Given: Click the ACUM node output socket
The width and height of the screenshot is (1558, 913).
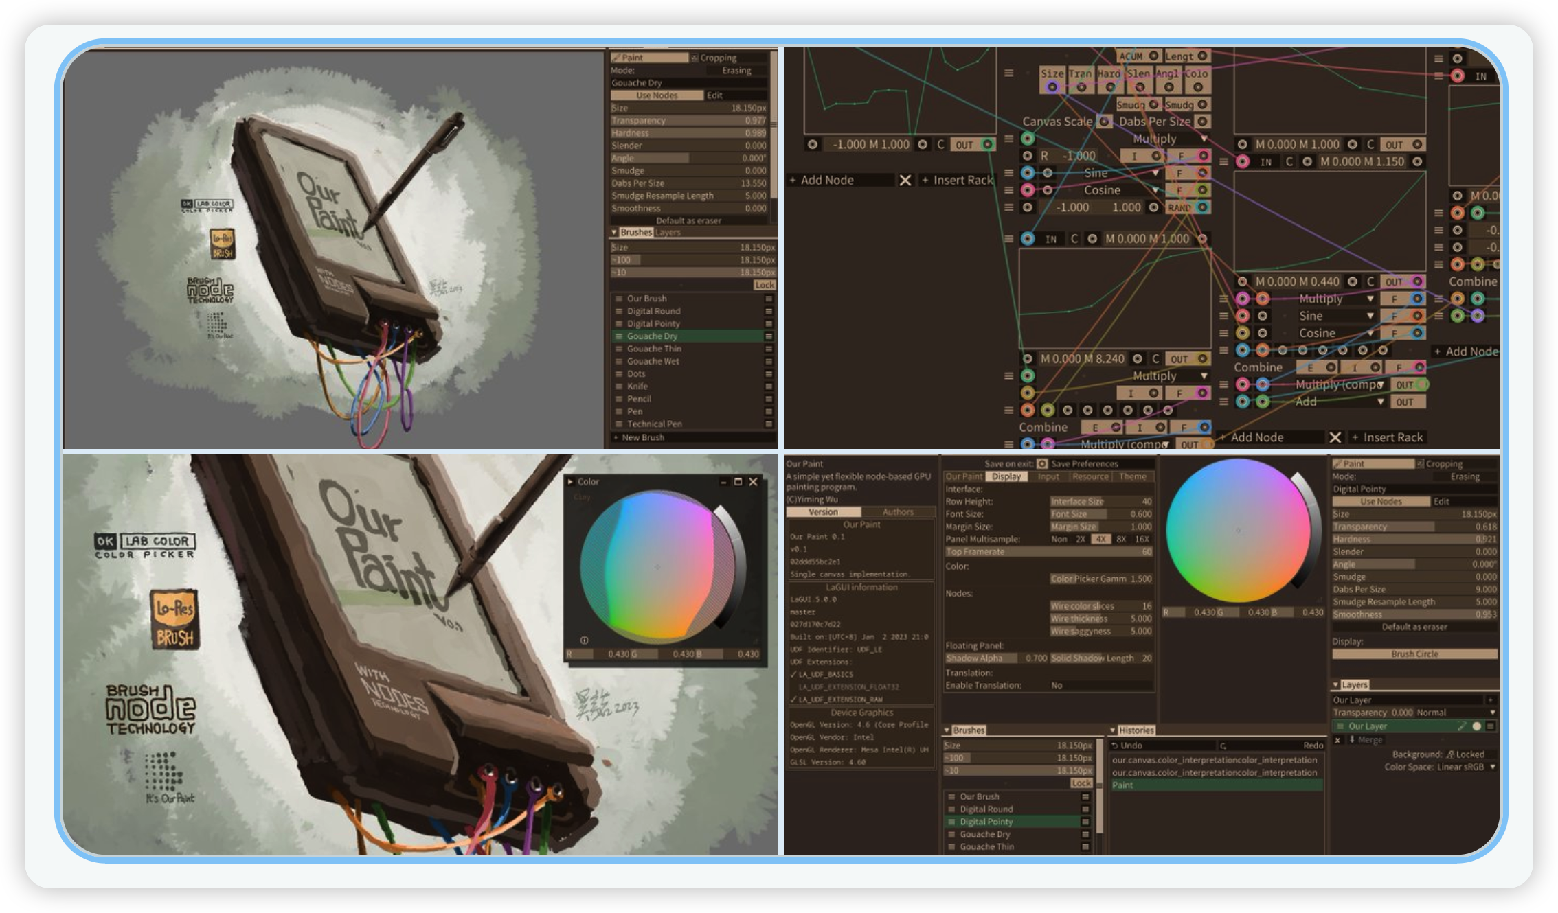Looking at the screenshot, I should [1153, 56].
